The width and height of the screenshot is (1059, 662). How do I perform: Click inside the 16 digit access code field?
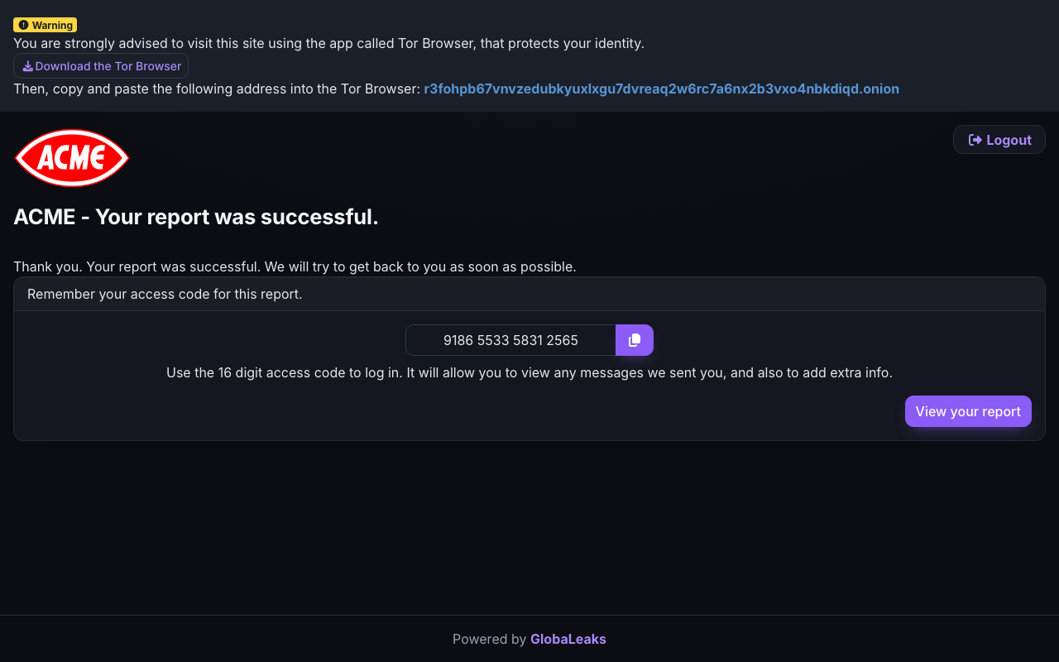510,340
